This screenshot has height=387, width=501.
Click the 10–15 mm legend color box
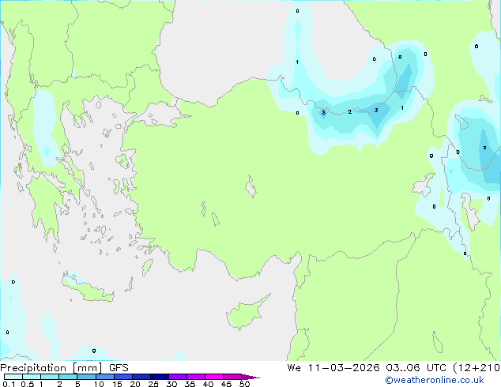click(104, 377)
